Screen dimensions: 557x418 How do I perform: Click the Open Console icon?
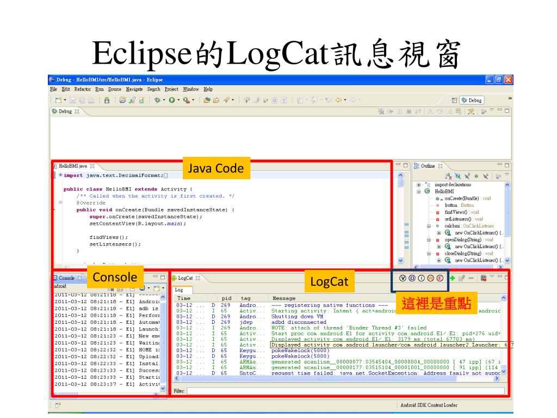point(156,288)
